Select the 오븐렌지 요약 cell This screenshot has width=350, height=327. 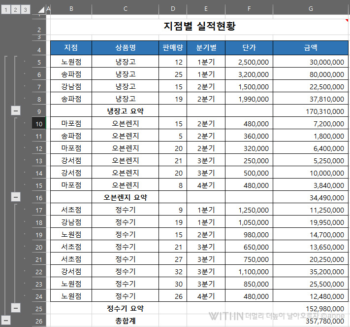[x=125, y=197]
